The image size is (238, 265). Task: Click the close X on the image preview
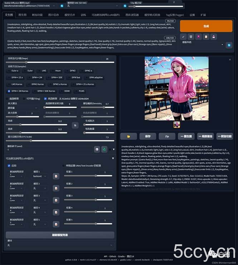point(229,59)
